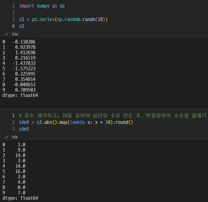This screenshot has height=202, width=208.
Task: Click output value 1.412698
Action: pyautogui.click(x=25, y=53)
